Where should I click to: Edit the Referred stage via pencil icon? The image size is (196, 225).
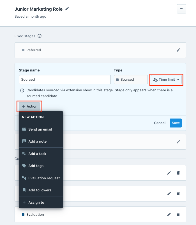tap(178, 50)
